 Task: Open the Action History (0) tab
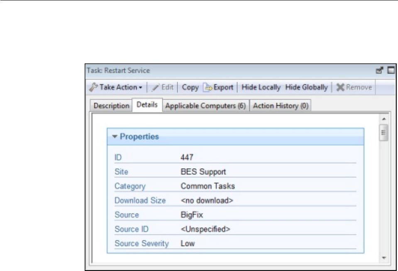coord(281,106)
